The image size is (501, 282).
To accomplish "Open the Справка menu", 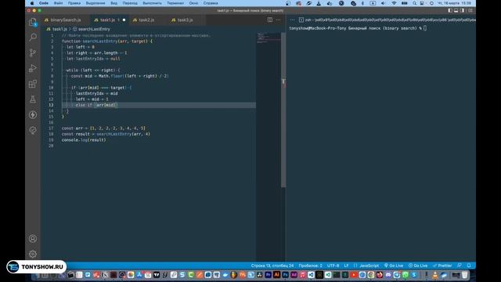I will pyautogui.click(x=211, y=3).
